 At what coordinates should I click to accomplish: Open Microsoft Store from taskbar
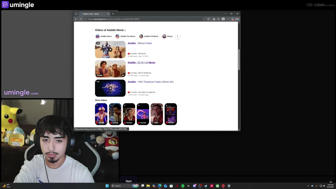point(171,186)
